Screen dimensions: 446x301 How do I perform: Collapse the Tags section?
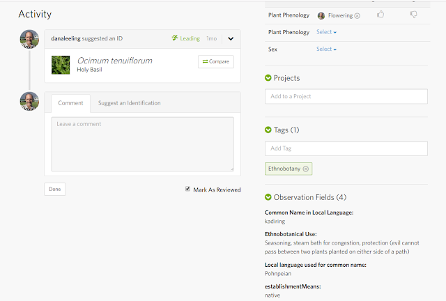click(x=269, y=130)
